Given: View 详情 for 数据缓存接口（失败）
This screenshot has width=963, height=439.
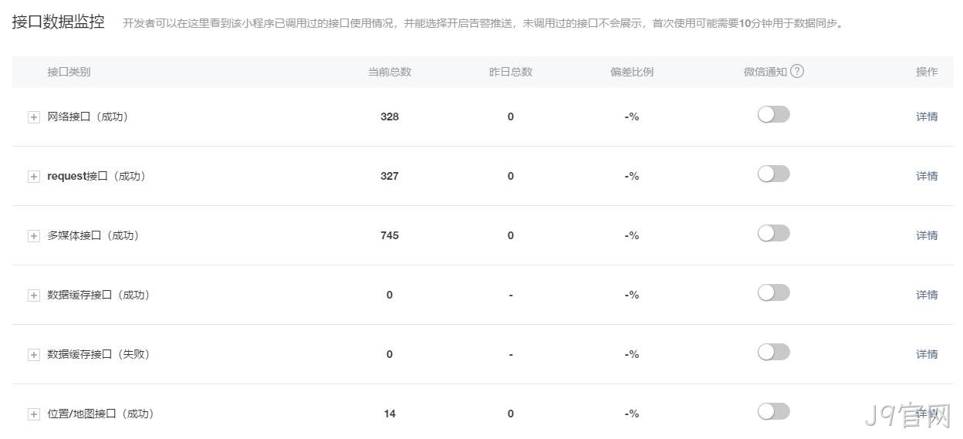Looking at the screenshot, I should (927, 354).
